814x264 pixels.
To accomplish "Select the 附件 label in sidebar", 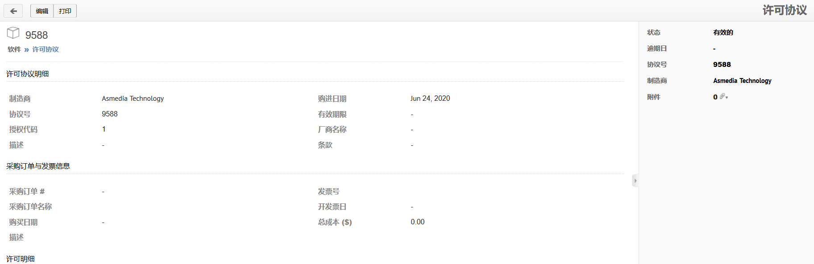I will click(x=654, y=97).
